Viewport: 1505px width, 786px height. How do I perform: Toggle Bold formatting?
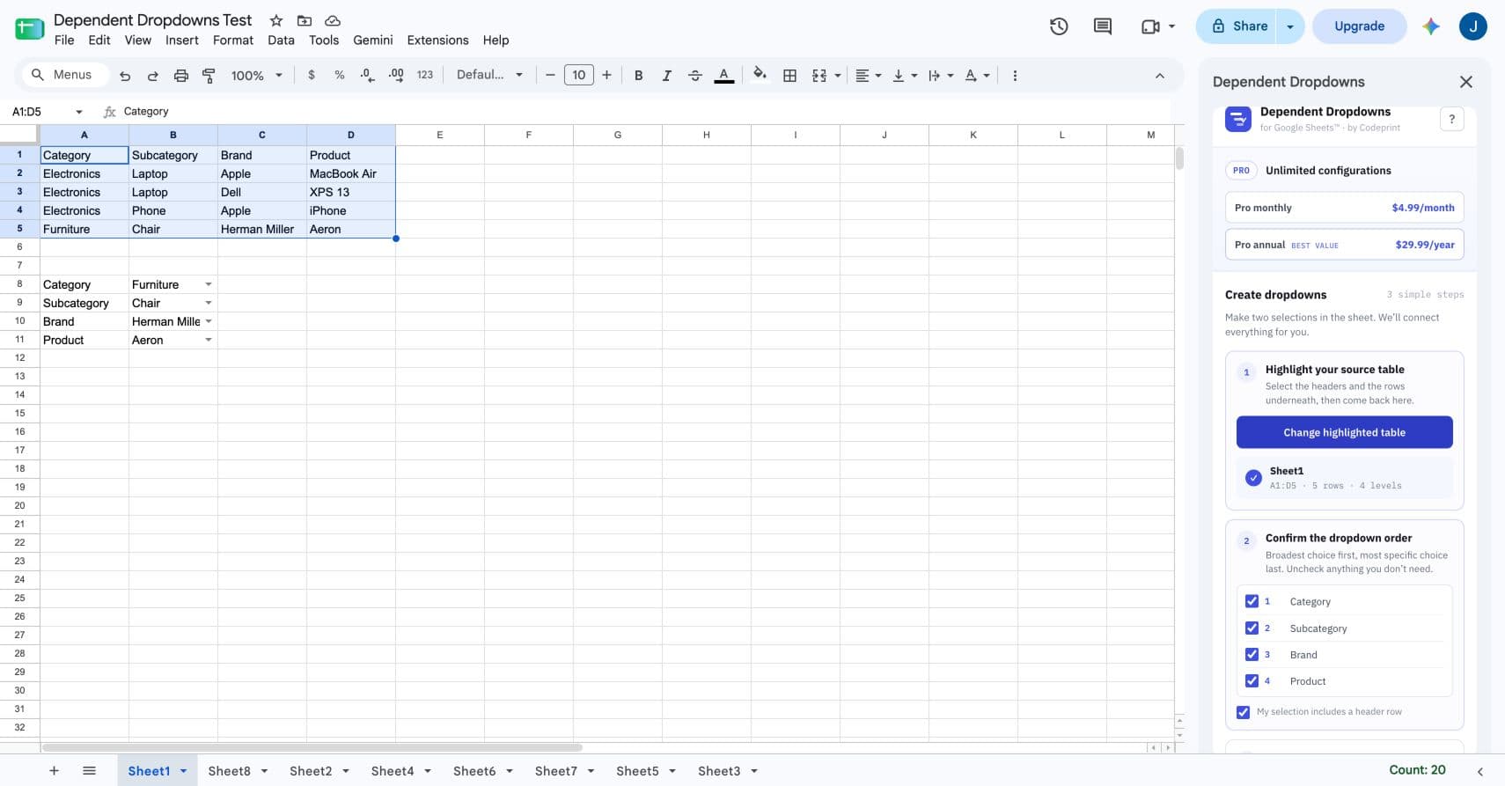pyautogui.click(x=639, y=76)
